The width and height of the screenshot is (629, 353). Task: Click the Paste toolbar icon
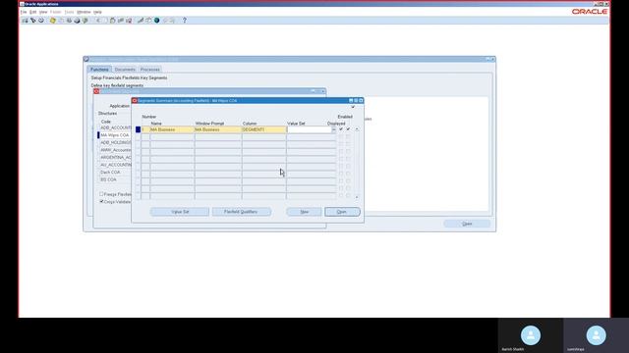click(113, 20)
